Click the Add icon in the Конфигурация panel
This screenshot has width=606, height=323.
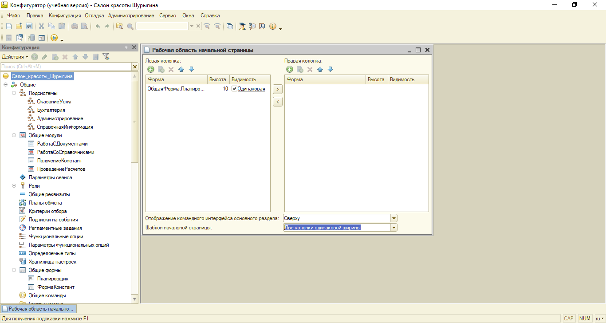coord(35,57)
